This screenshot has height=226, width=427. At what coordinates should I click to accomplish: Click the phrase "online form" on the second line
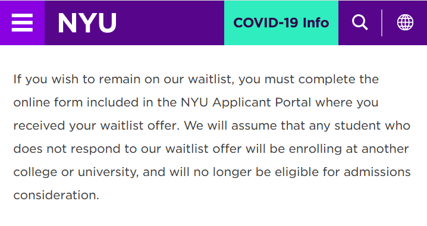[x=48, y=103]
